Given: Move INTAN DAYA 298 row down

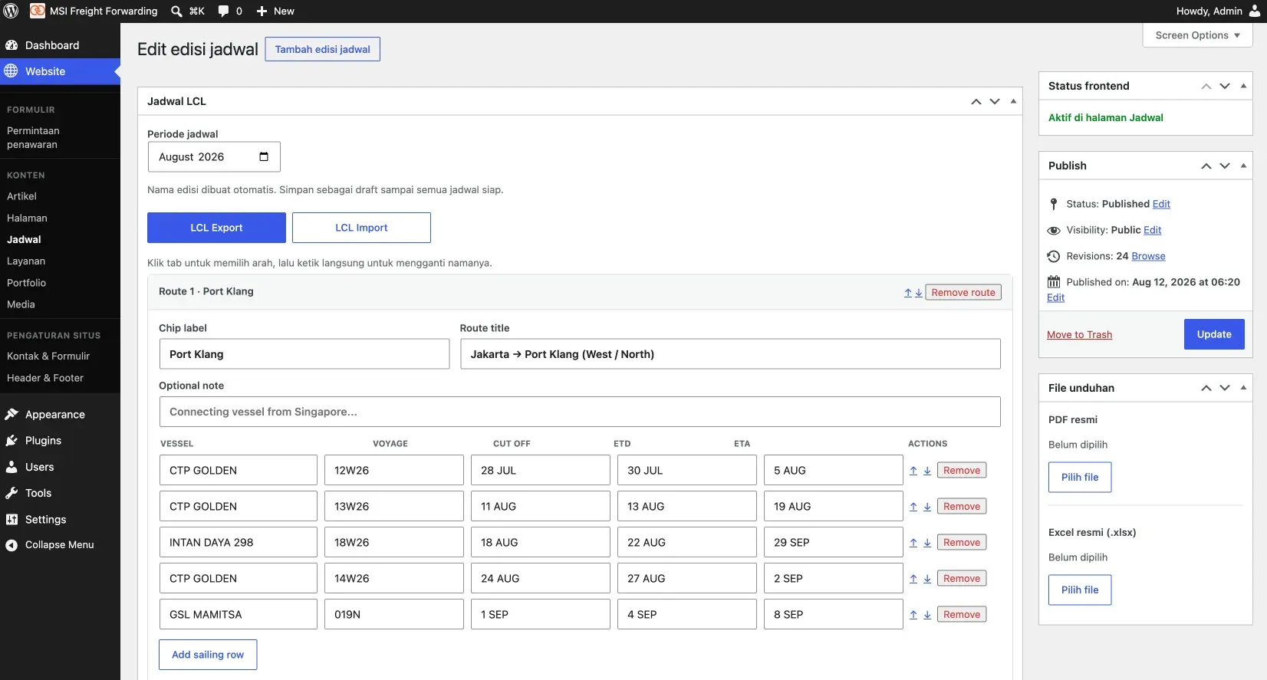Looking at the screenshot, I should (x=927, y=543).
